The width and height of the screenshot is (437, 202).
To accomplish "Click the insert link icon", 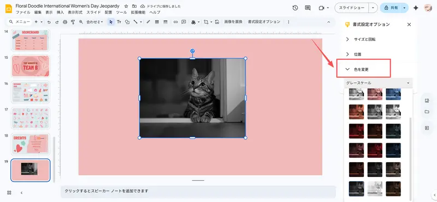I will [175, 22].
